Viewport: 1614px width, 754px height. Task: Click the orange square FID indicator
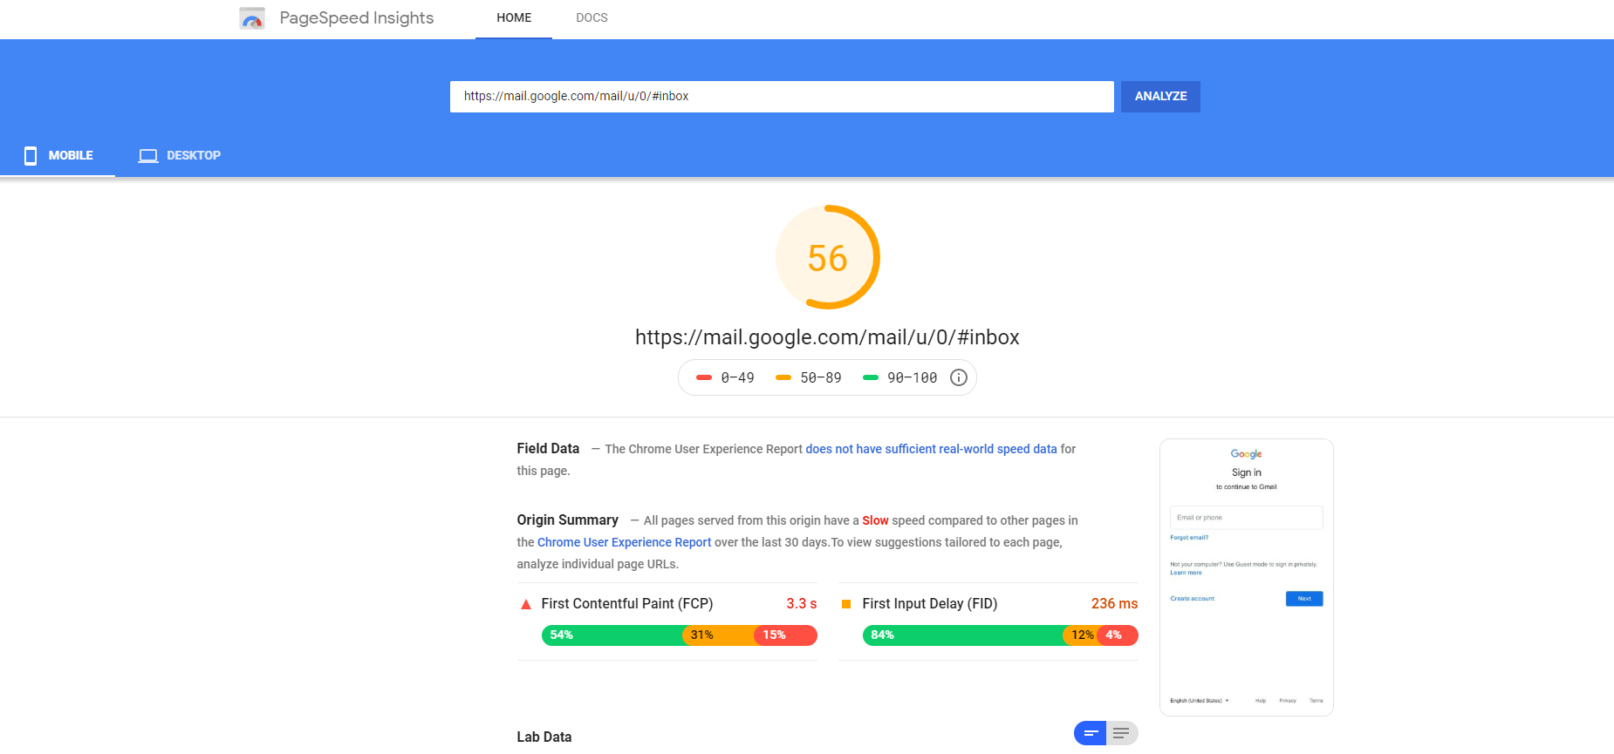[x=846, y=604]
